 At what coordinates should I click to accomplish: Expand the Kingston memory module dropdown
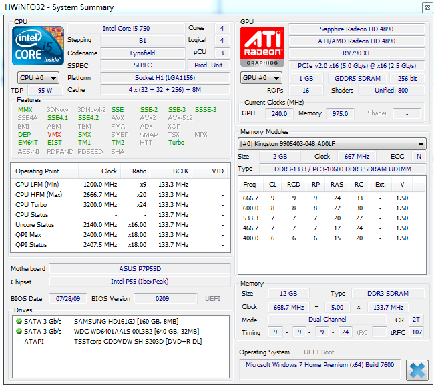(332, 144)
